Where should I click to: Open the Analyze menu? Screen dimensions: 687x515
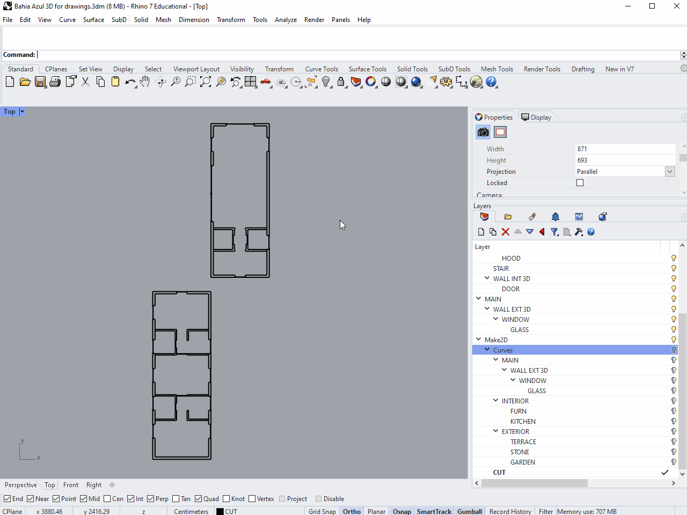[286, 20]
